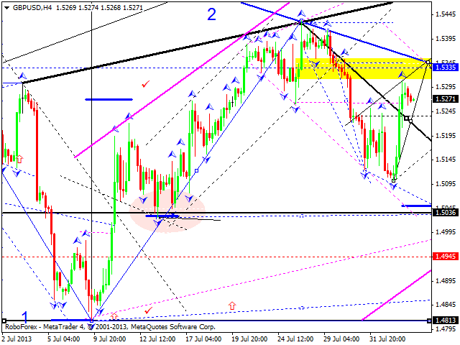The width and height of the screenshot is (460, 345).
Task: Click the red 1.4945 level tag
Action: (x=446, y=257)
